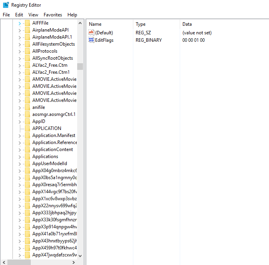
Task: Click the vertical scrollbar thumb in tree
Action: coord(80,66)
